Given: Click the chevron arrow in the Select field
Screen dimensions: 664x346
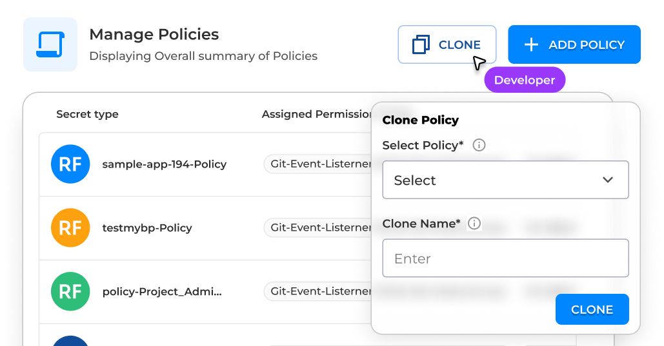Looking at the screenshot, I should click(x=607, y=180).
